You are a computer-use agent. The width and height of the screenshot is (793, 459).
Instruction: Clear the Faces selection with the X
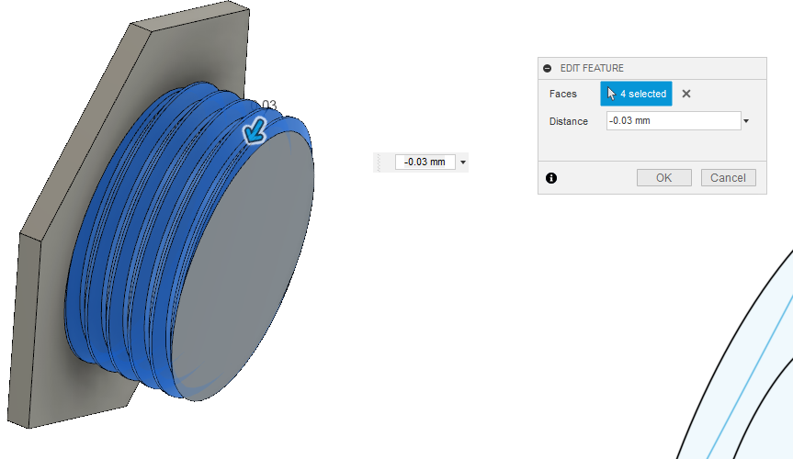686,94
